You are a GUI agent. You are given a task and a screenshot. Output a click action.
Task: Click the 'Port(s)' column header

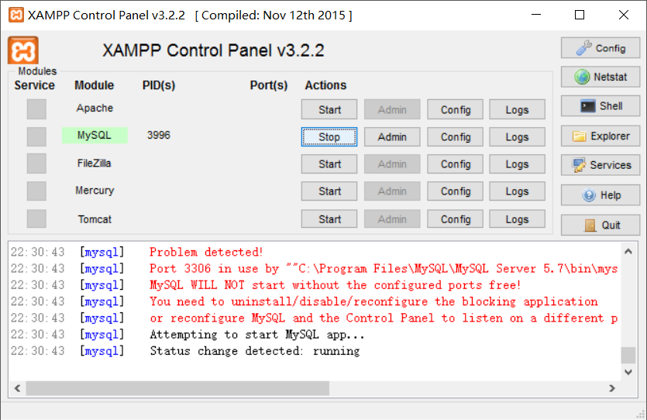pos(269,85)
